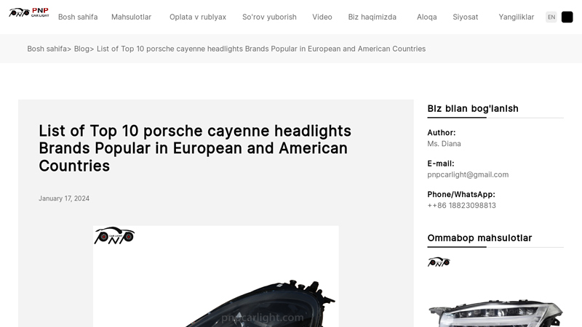Click the PNP Car Light logo in header
The width and height of the screenshot is (582, 327).
point(29,12)
